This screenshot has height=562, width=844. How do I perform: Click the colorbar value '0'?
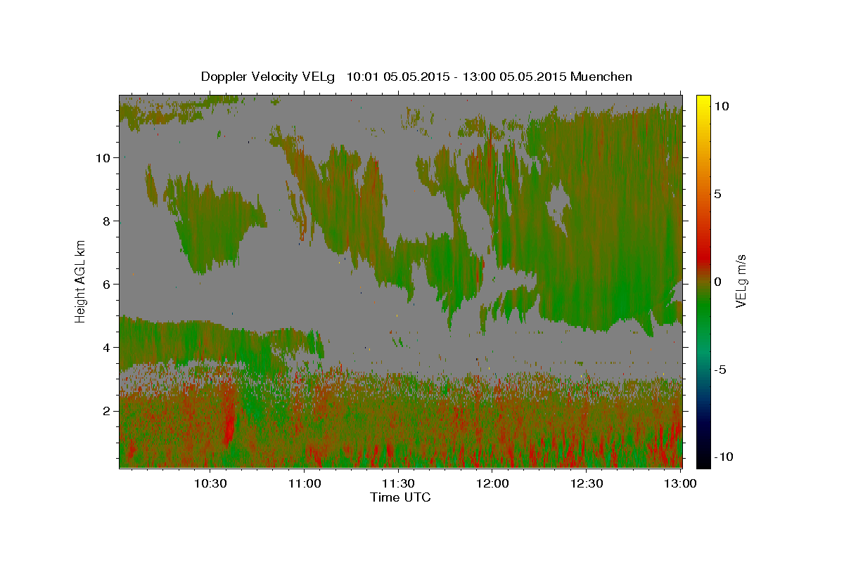click(720, 282)
